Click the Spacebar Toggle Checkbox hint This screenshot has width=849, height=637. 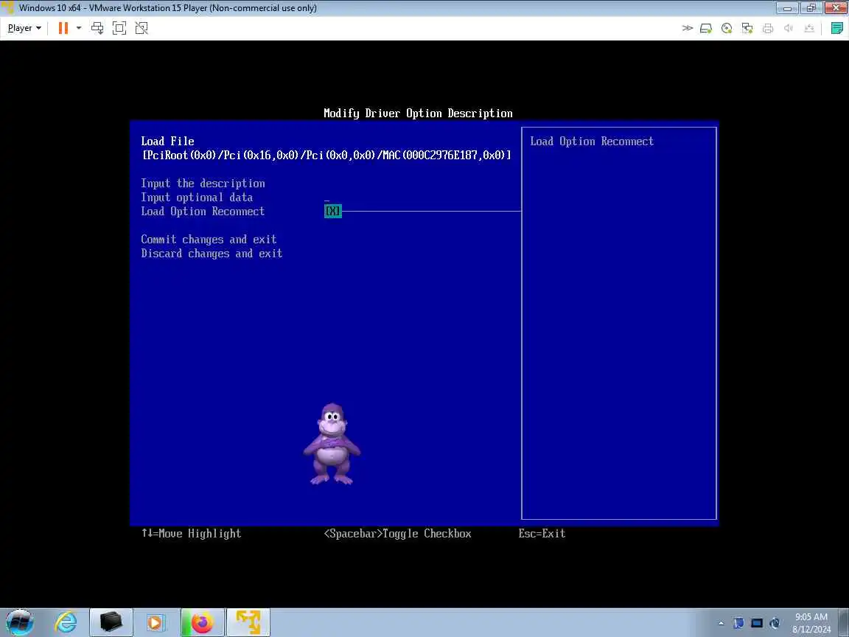[397, 534]
